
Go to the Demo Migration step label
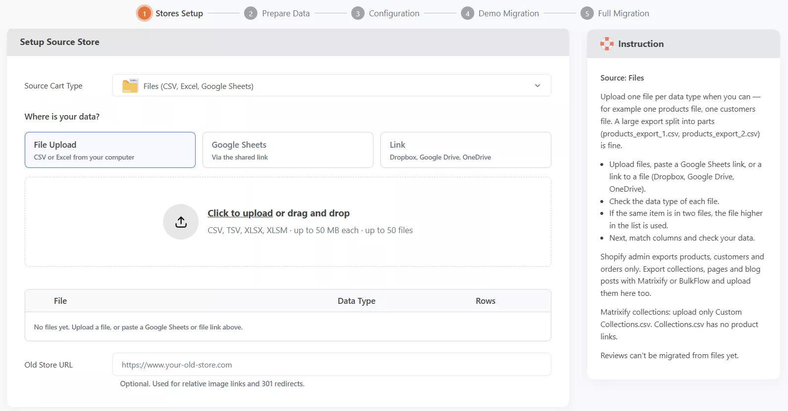509,13
